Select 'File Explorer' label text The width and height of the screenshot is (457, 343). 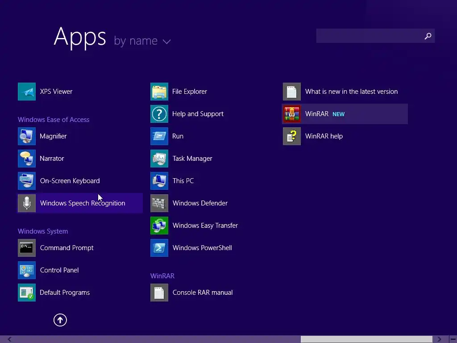189,92
